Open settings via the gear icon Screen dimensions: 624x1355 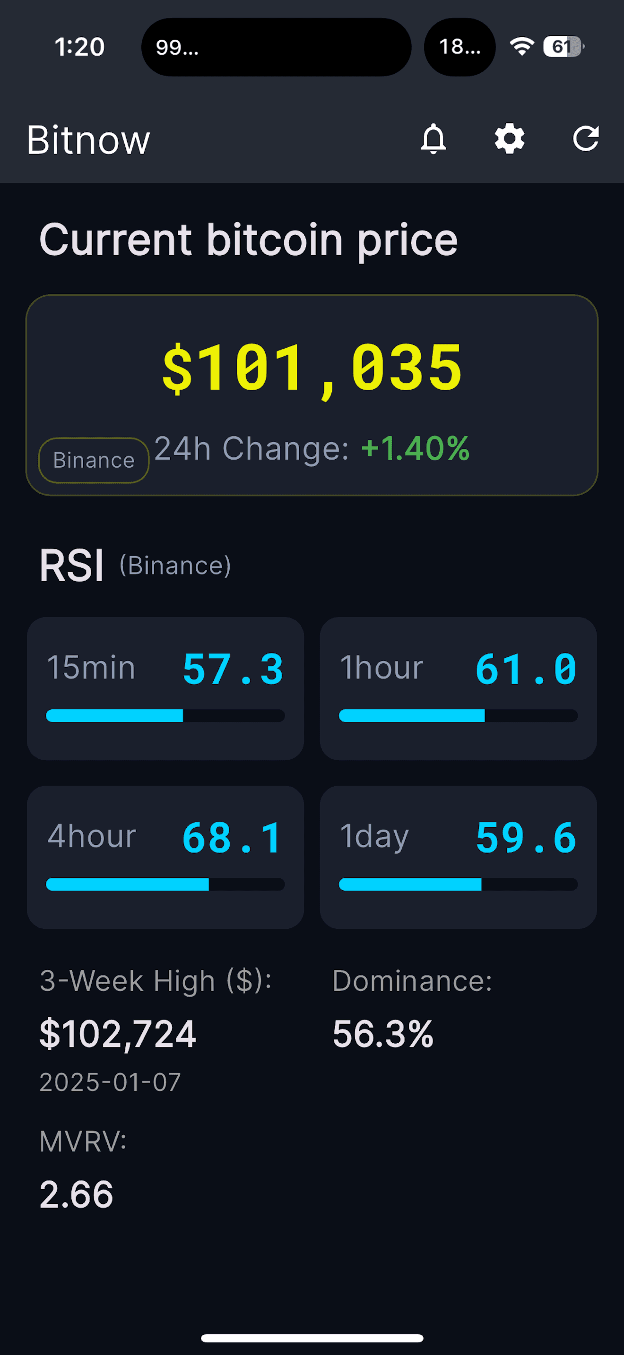509,139
